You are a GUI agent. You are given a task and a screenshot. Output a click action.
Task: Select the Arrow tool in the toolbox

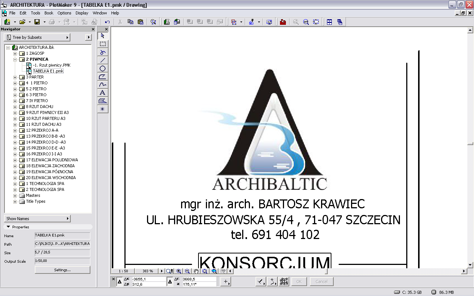(103, 36)
